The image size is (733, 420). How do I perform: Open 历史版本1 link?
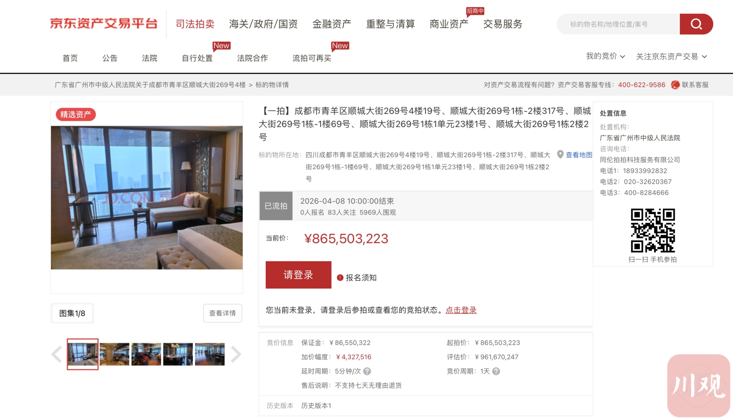(x=316, y=406)
